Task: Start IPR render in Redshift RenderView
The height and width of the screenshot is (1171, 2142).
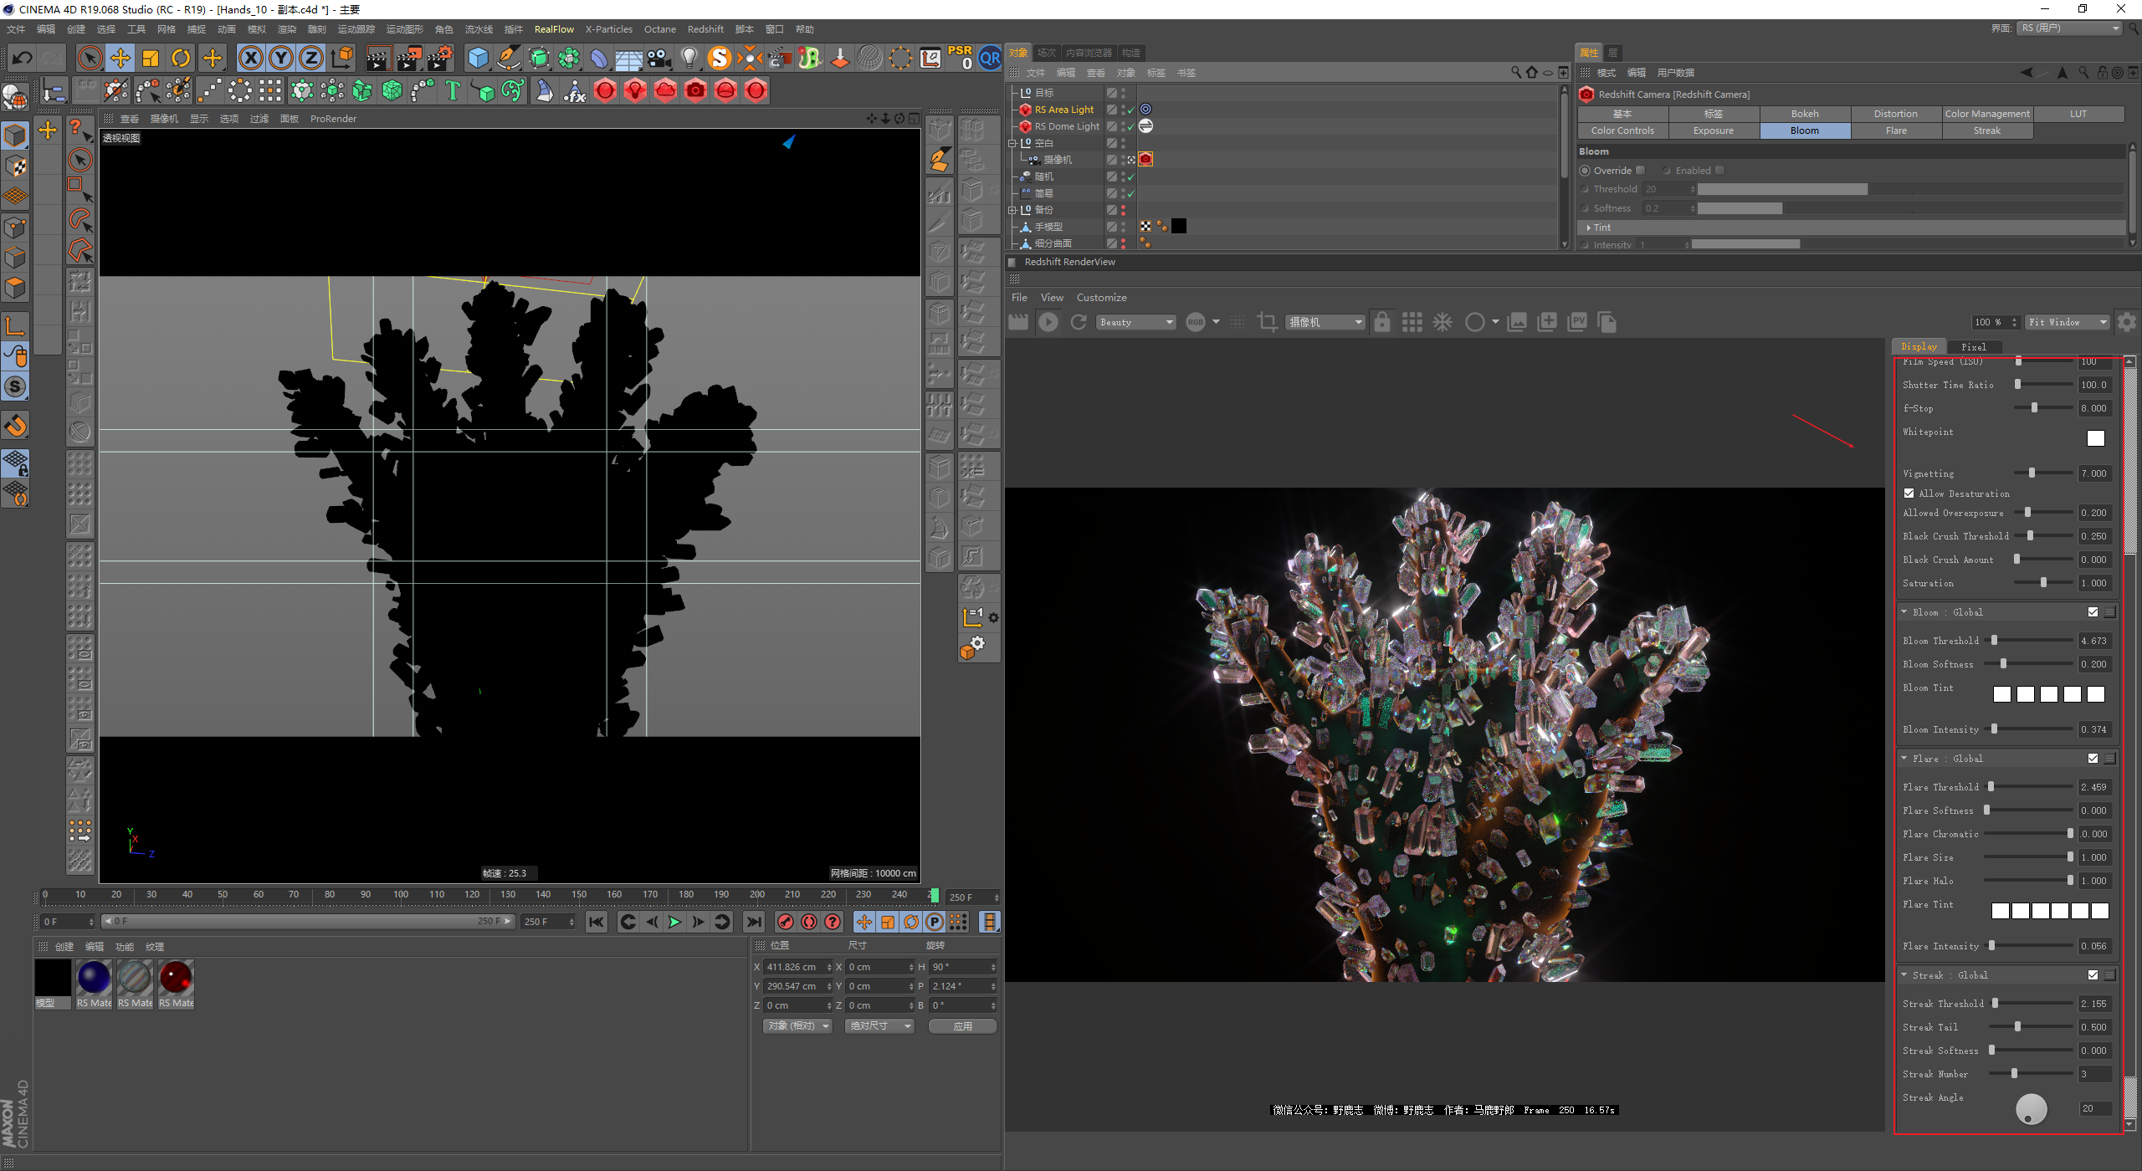Action: coord(1048,322)
